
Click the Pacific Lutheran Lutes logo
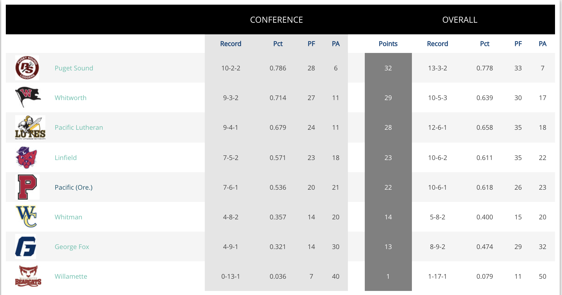[x=30, y=127]
